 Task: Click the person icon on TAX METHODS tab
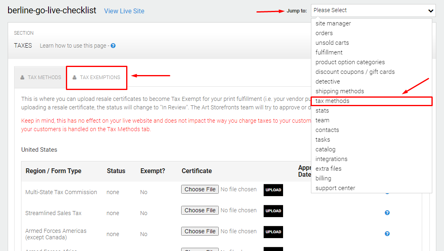(x=23, y=77)
